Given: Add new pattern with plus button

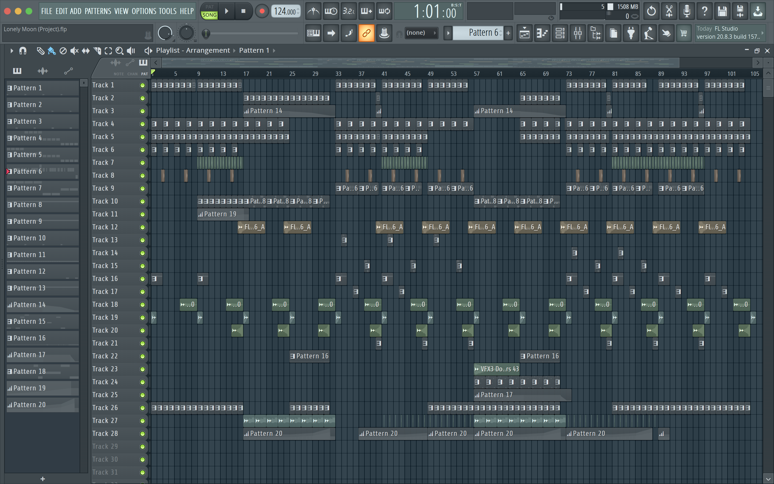Looking at the screenshot, I should click(x=508, y=33).
